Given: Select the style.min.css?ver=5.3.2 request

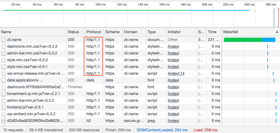Looking at the screenshot, I should click(x=27, y=60).
